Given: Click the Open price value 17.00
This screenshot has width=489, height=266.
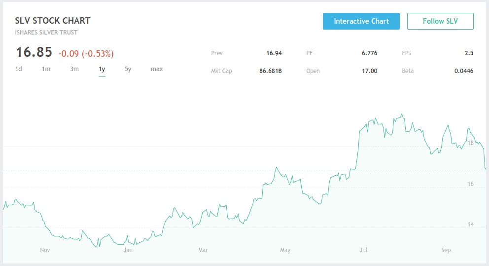Looking at the screenshot, I should point(369,71).
